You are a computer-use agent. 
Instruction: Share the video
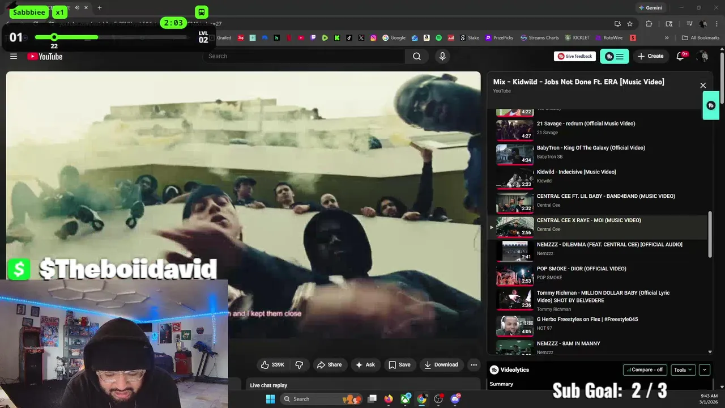pyautogui.click(x=329, y=364)
